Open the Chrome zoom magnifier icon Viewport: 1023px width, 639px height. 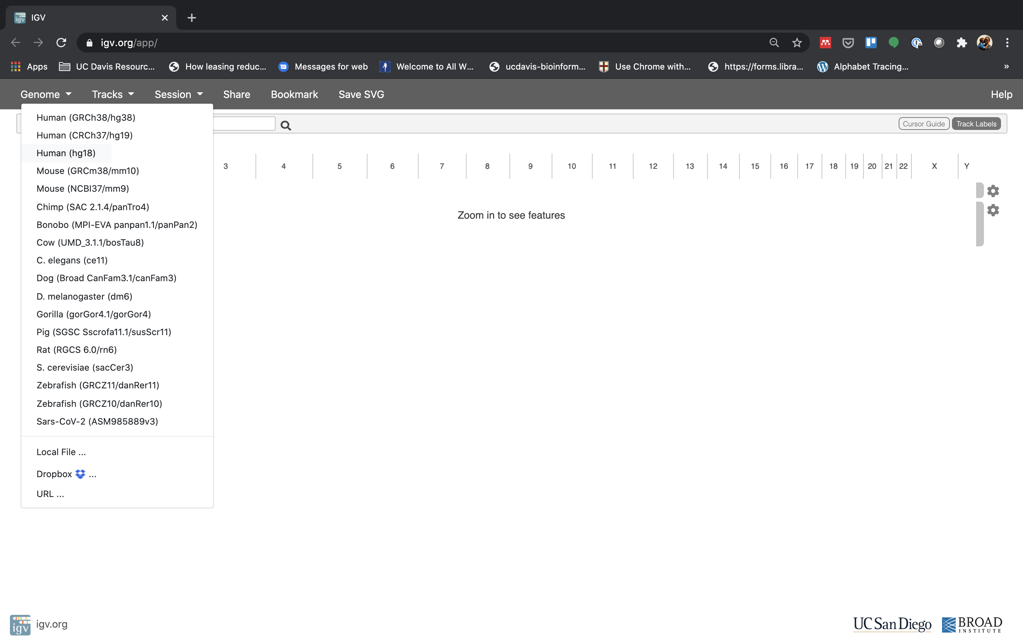point(774,43)
